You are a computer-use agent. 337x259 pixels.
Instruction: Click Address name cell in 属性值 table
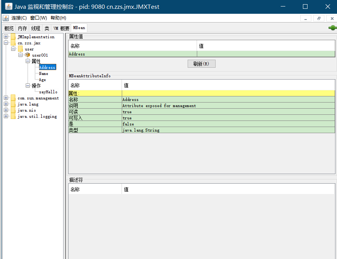click(133, 54)
